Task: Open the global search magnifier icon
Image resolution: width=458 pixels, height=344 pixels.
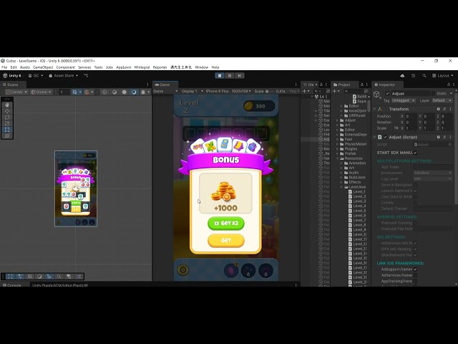Action: point(424,75)
